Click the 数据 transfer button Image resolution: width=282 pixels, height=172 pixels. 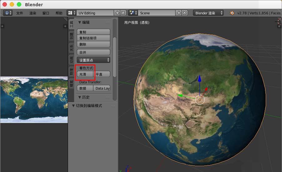coord(85,88)
